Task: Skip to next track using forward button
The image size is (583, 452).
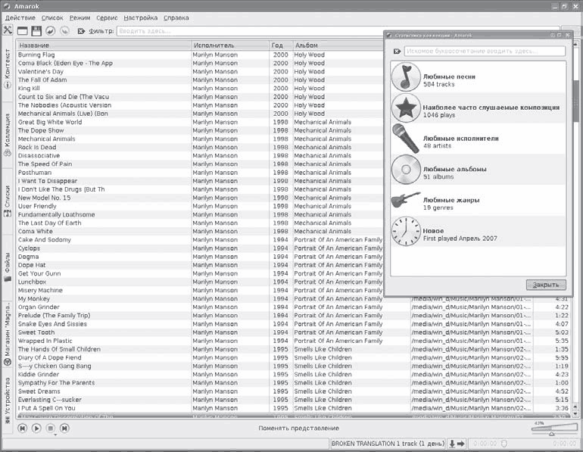Action: (x=64, y=429)
